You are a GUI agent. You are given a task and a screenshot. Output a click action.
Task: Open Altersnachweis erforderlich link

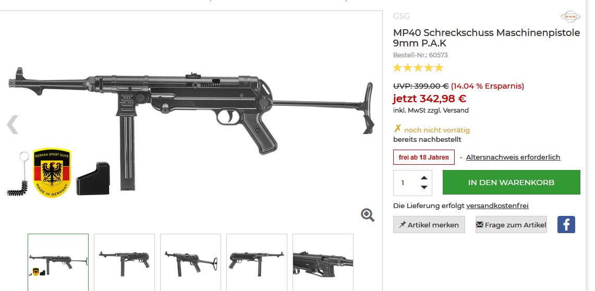click(513, 157)
